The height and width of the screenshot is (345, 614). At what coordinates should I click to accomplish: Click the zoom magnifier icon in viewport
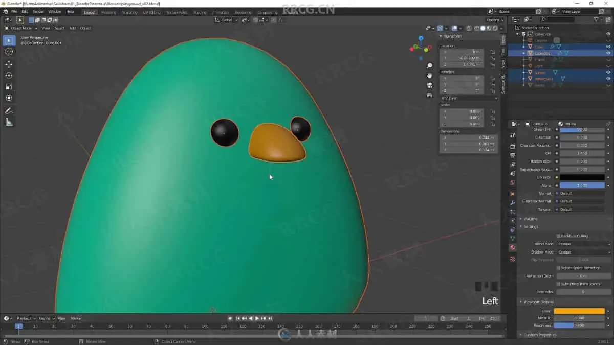[429, 66]
